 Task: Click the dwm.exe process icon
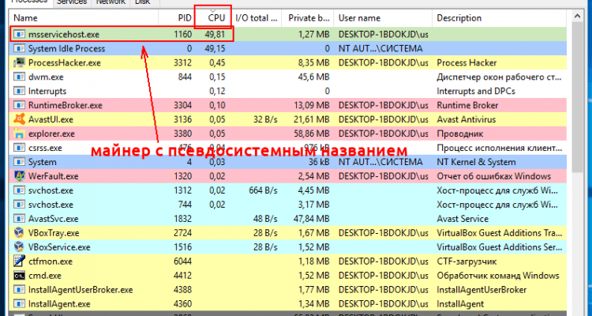pos(19,77)
